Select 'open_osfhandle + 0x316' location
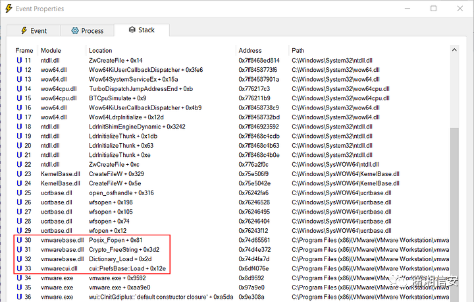 click(x=121, y=193)
